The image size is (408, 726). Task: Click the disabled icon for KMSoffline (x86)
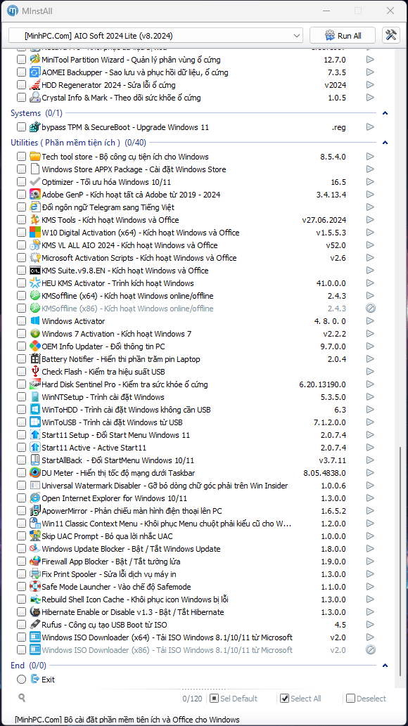(x=370, y=309)
